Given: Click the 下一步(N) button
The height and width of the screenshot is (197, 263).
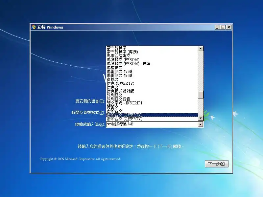Looking at the screenshot, I should 217,164.
